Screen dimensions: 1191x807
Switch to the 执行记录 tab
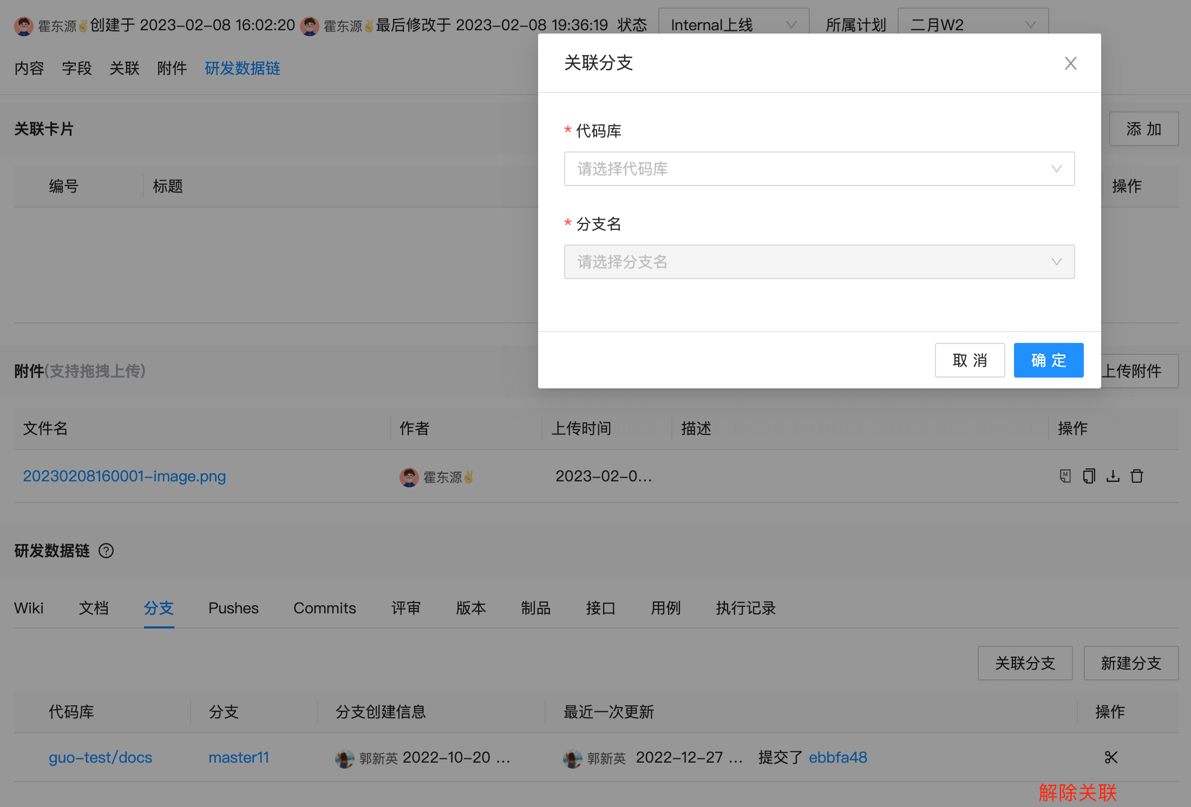(745, 608)
